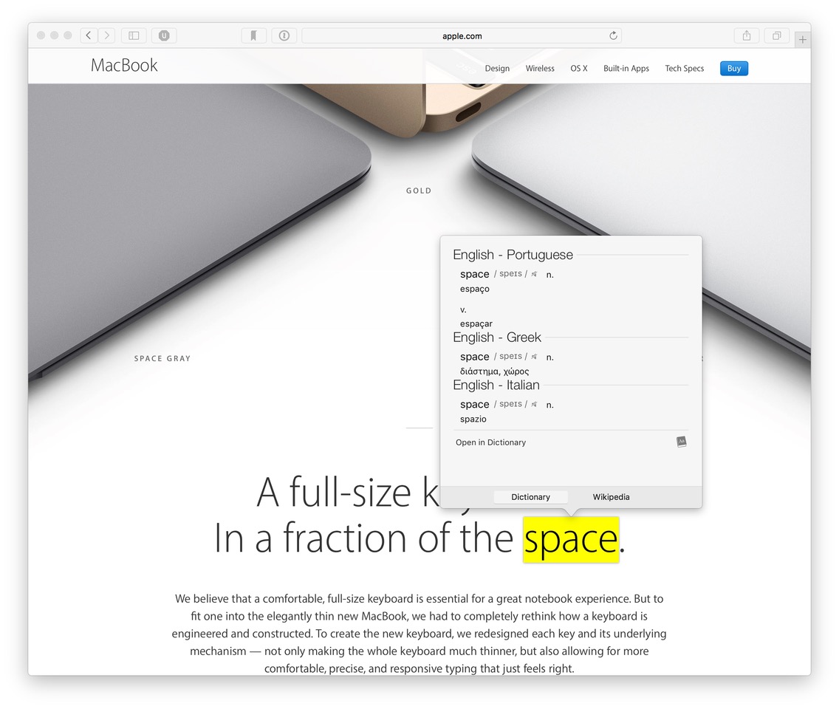This screenshot has width=839, height=709.
Task: Play pronunciation for English - Italian space
Action: pos(534,404)
